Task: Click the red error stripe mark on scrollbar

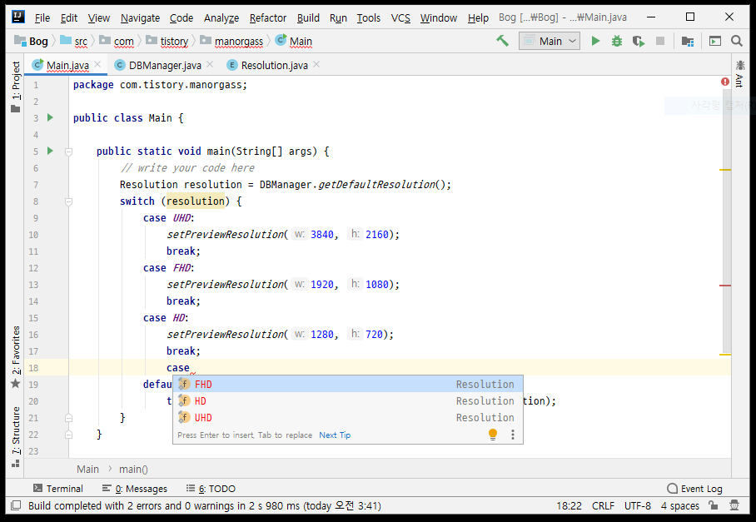Action: click(x=725, y=286)
